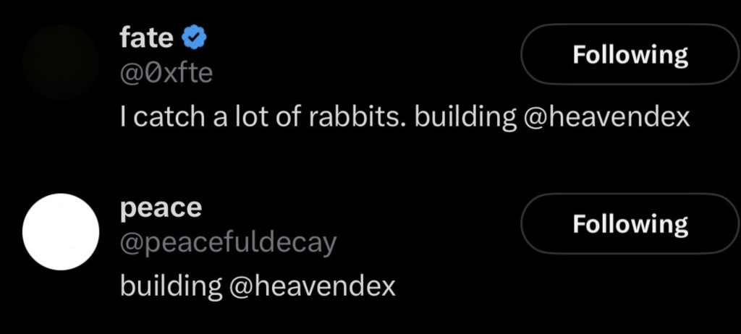Click the word 'building' in peace's bio
The height and width of the screenshot is (334, 741).
pos(171,286)
